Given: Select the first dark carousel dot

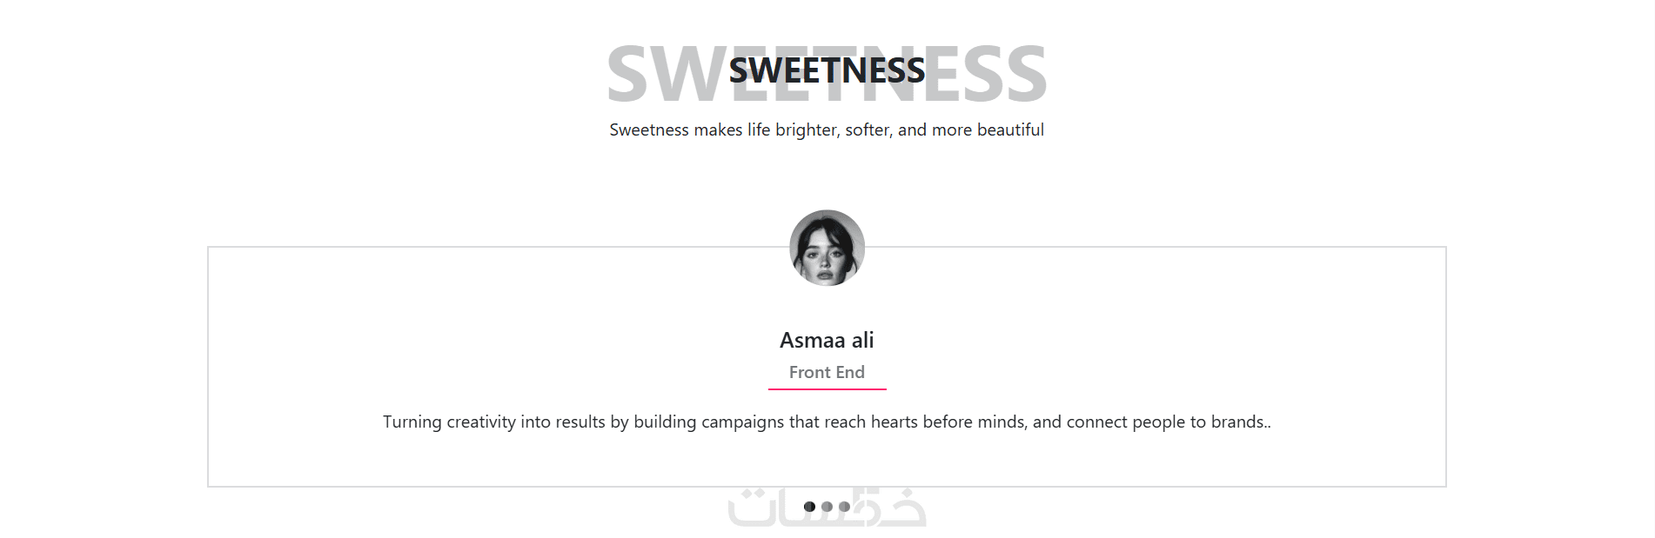Looking at the screenshot, I should [809, 507].
